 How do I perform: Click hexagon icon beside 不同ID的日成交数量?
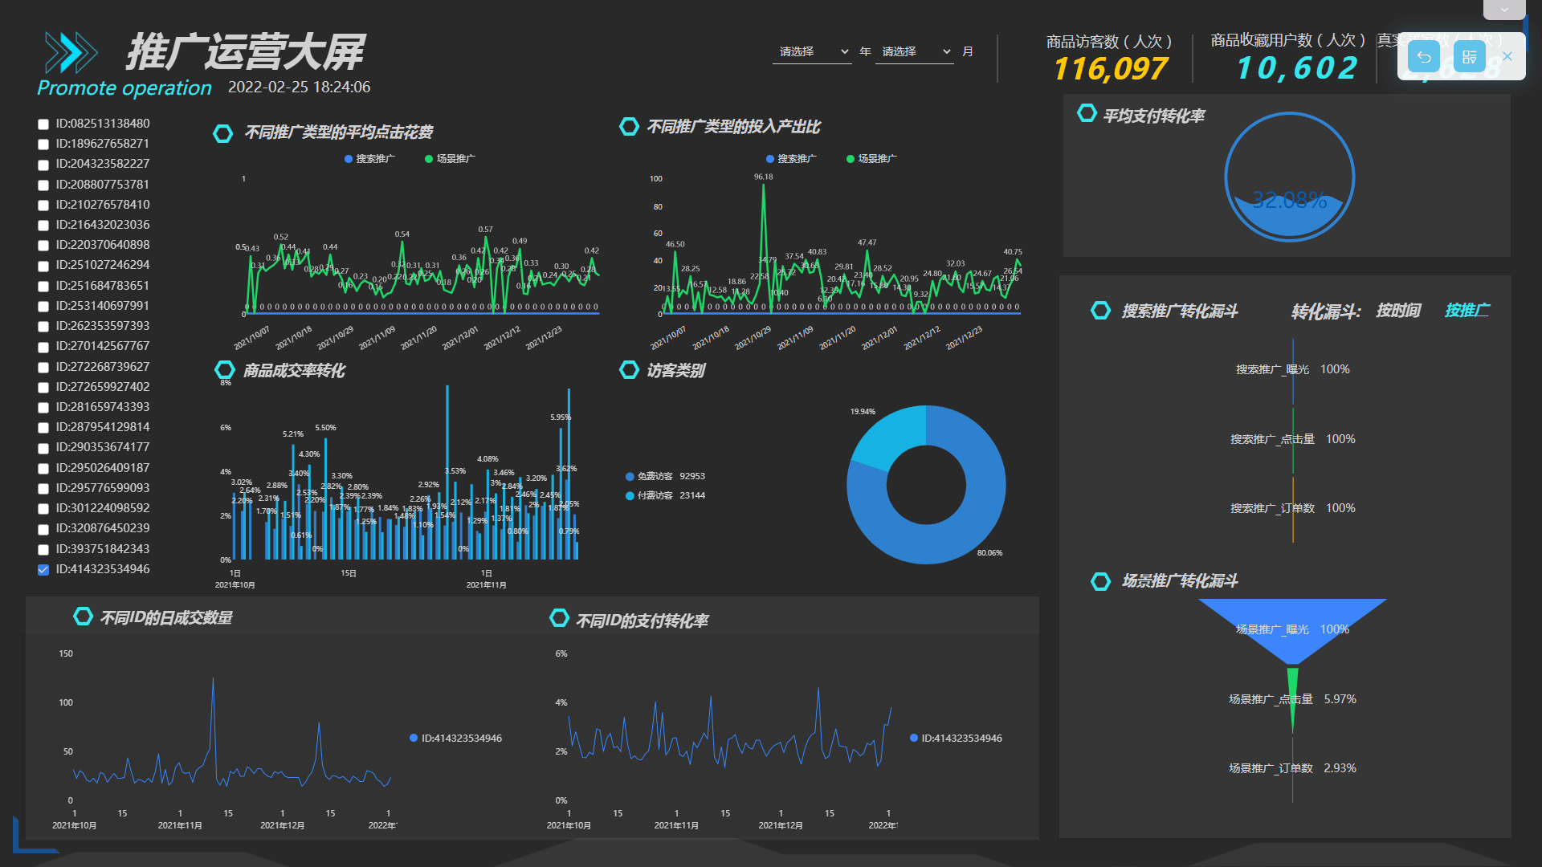coord(83,617)
